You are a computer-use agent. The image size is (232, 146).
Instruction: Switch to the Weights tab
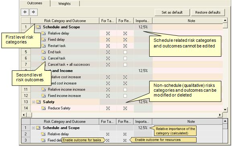(64, 4)
